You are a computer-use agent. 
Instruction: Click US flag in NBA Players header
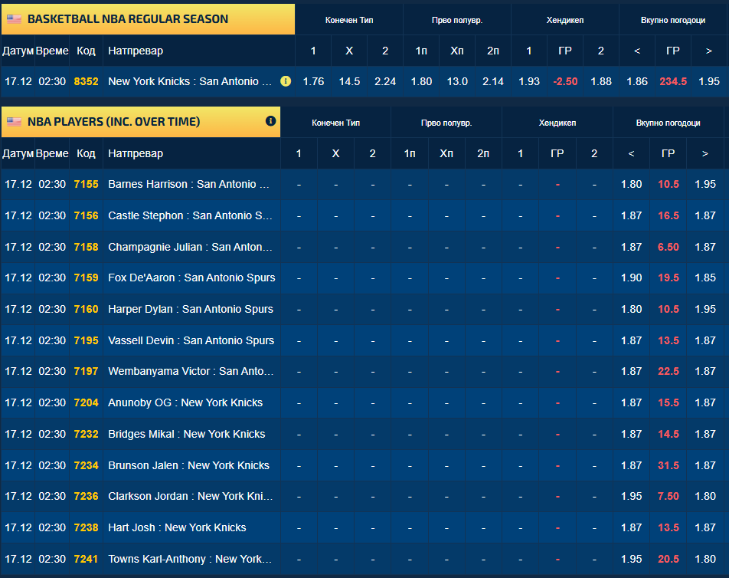[x=15, y=122]
